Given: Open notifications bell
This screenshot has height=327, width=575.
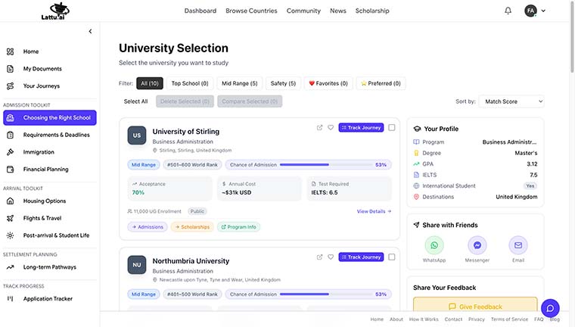Looking at the screenshot, I should (x=508, y=11).
